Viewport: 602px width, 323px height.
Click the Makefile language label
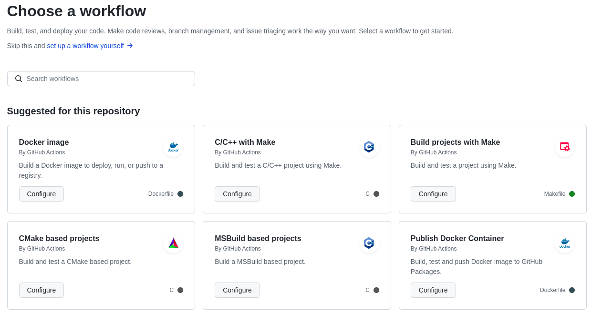[555, 194]
